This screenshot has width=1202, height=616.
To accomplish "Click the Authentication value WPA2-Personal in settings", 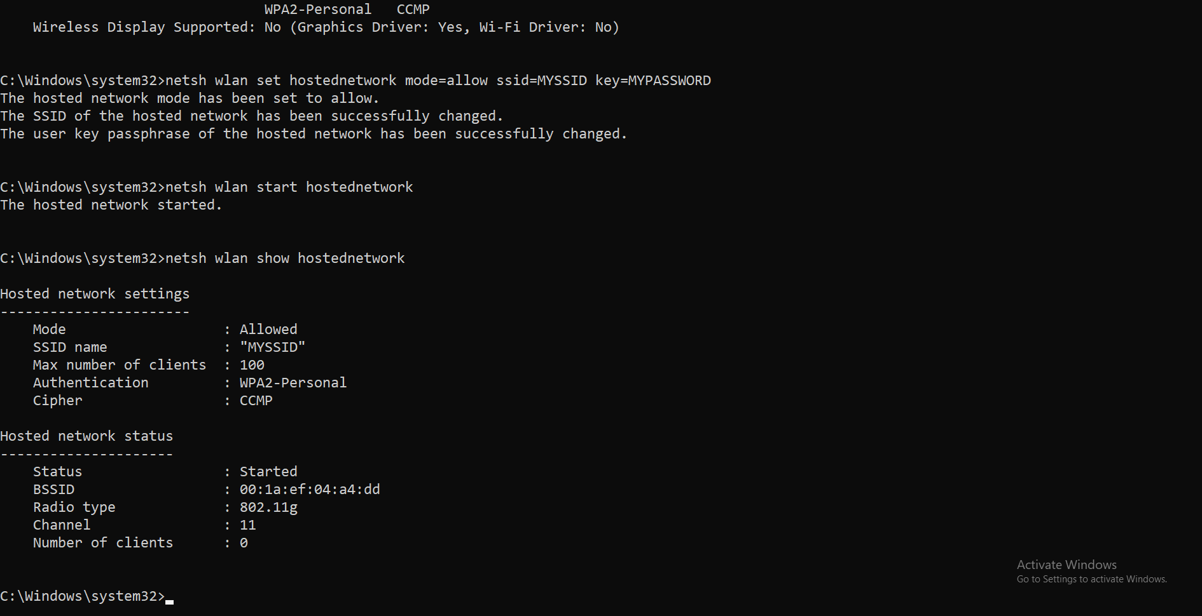I will pos(293,383).
